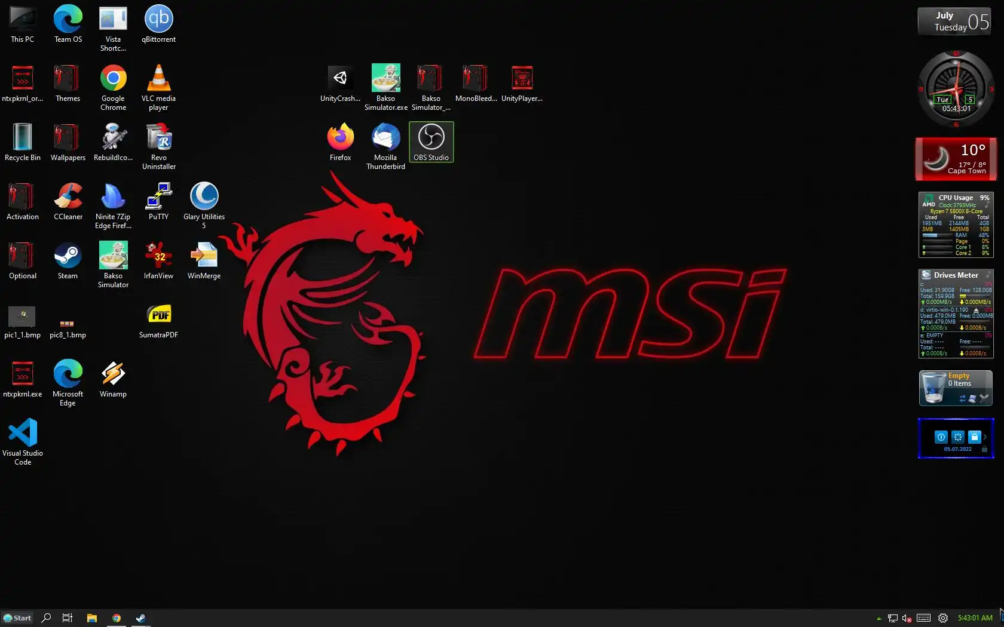Open qBittorrent from the desktop
The width and height of the screenshot is (1004, 627).
[158, 24]
